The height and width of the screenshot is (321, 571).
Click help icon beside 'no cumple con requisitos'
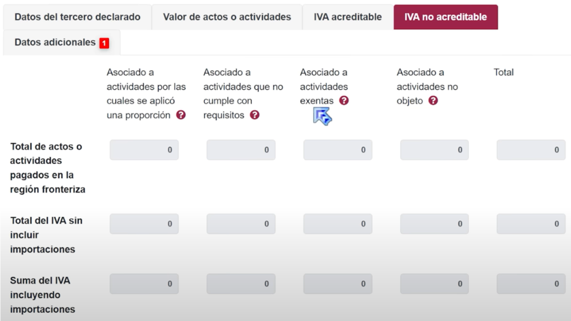click(255, 115)
